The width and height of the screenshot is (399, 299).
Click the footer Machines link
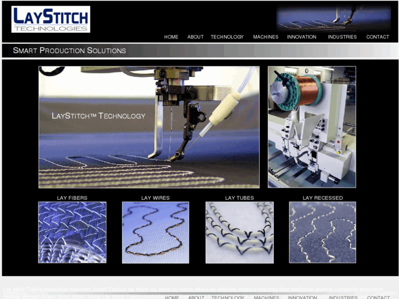[266, 297]
